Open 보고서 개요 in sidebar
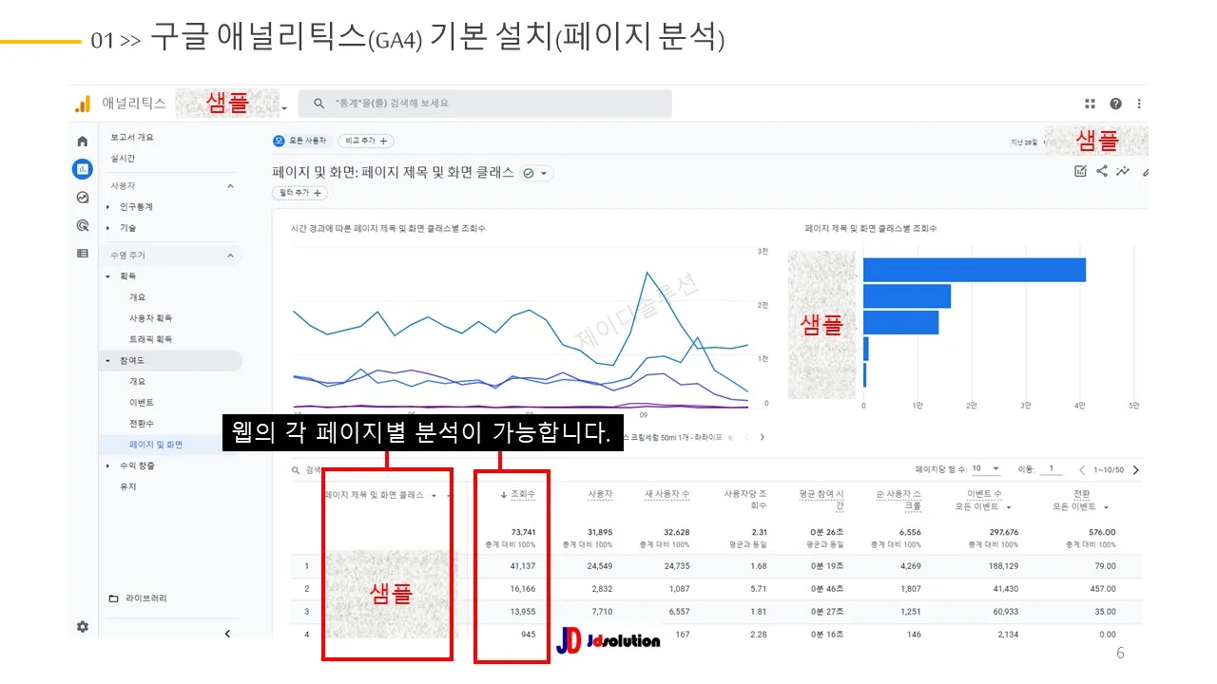This screenshot has height=684, width=1217. pyautogui.click(x=132, y=137)
